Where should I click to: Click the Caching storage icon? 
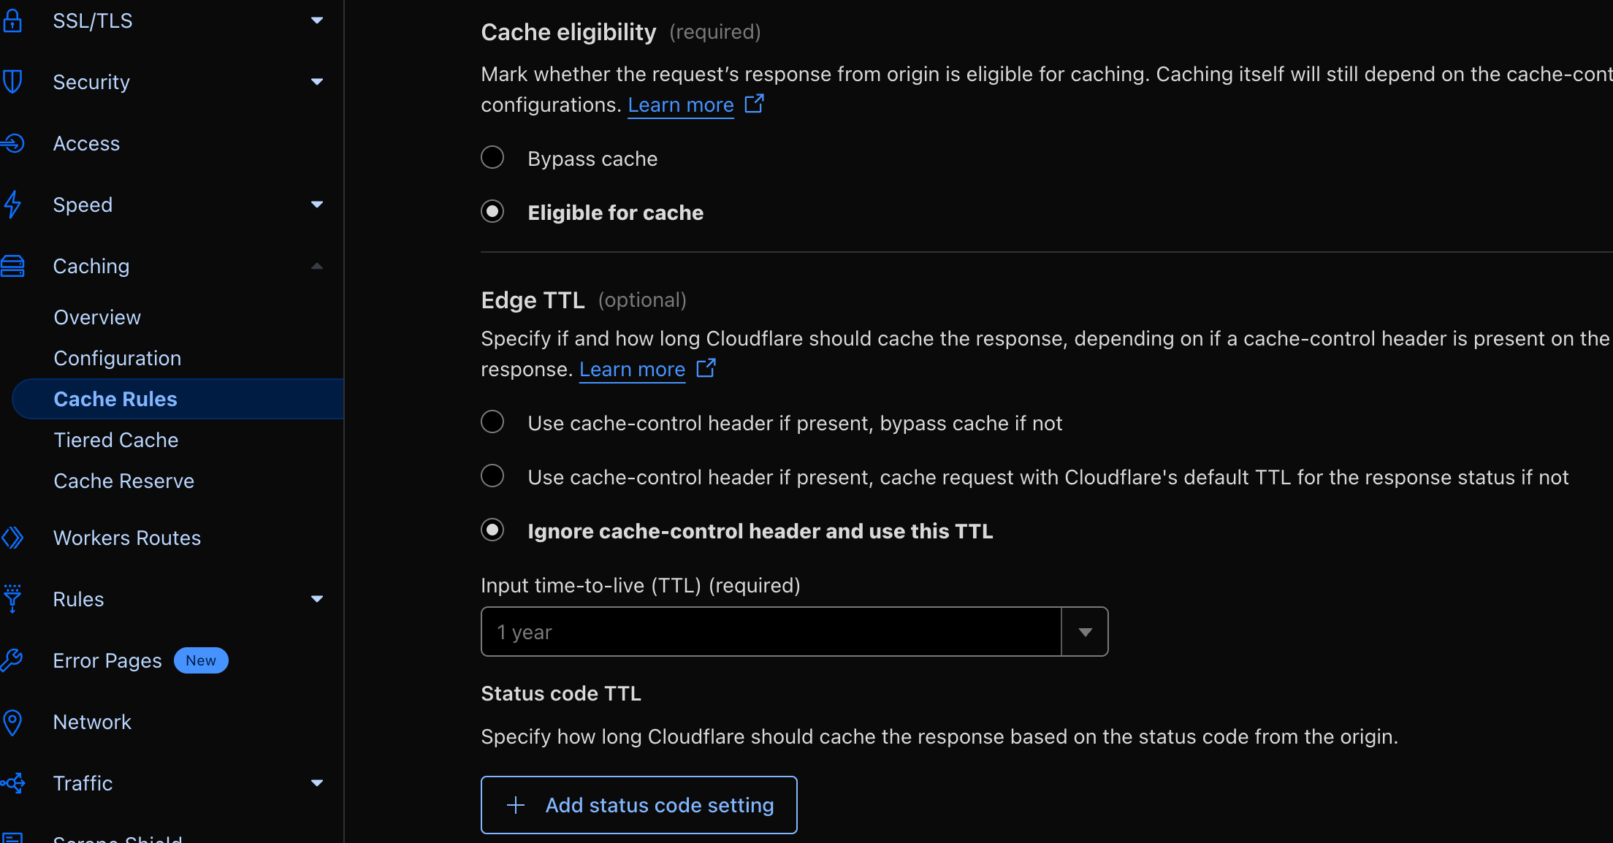[x=12, y=266]
